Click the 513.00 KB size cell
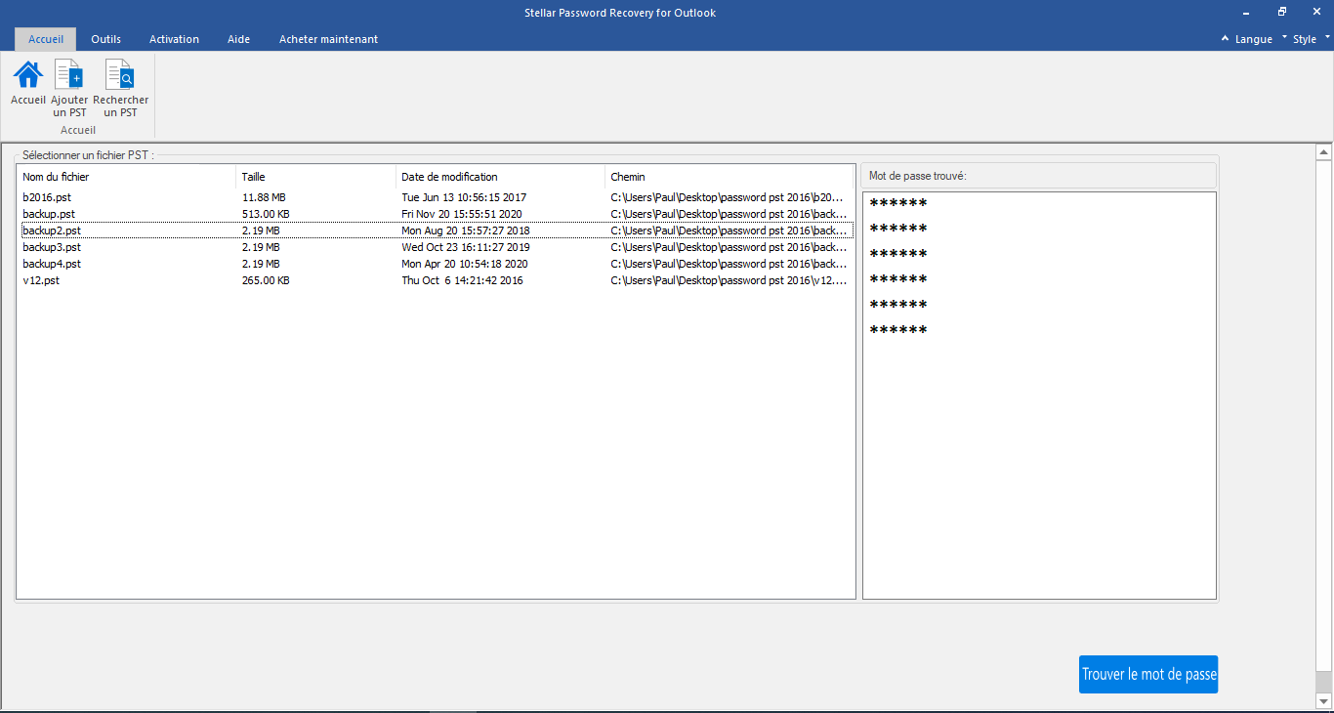The height and width of the screenshot is (713, 1334). [266, 214]
